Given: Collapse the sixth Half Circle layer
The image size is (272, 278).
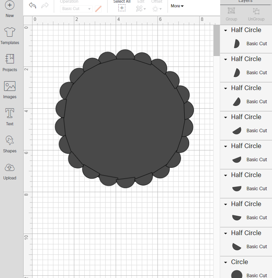Looking at the screenshot, I should [226, 176].
